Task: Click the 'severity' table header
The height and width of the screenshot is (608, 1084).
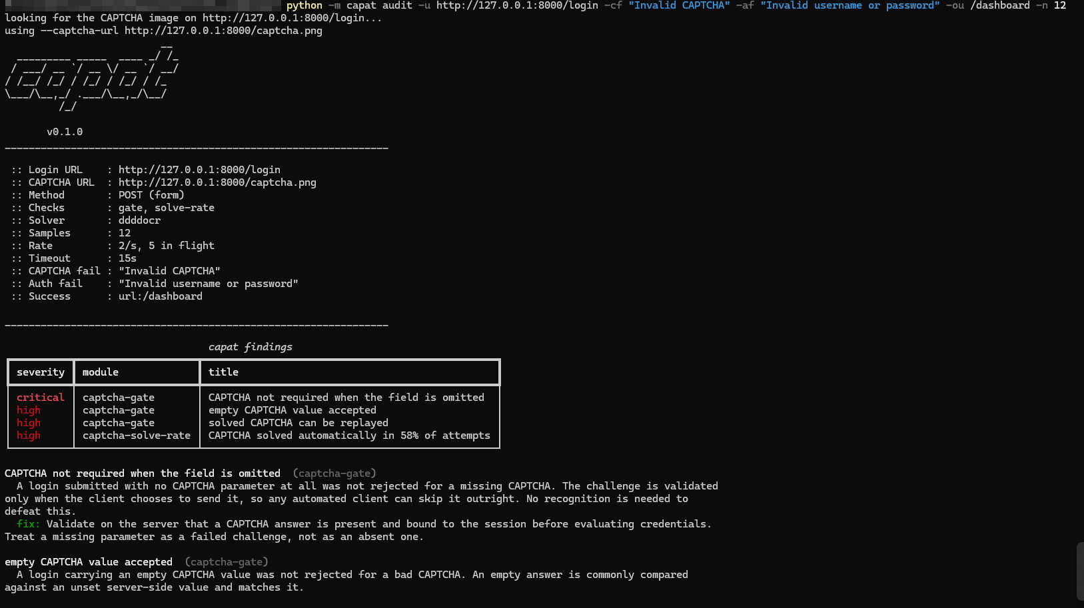Action: [41, 372]
